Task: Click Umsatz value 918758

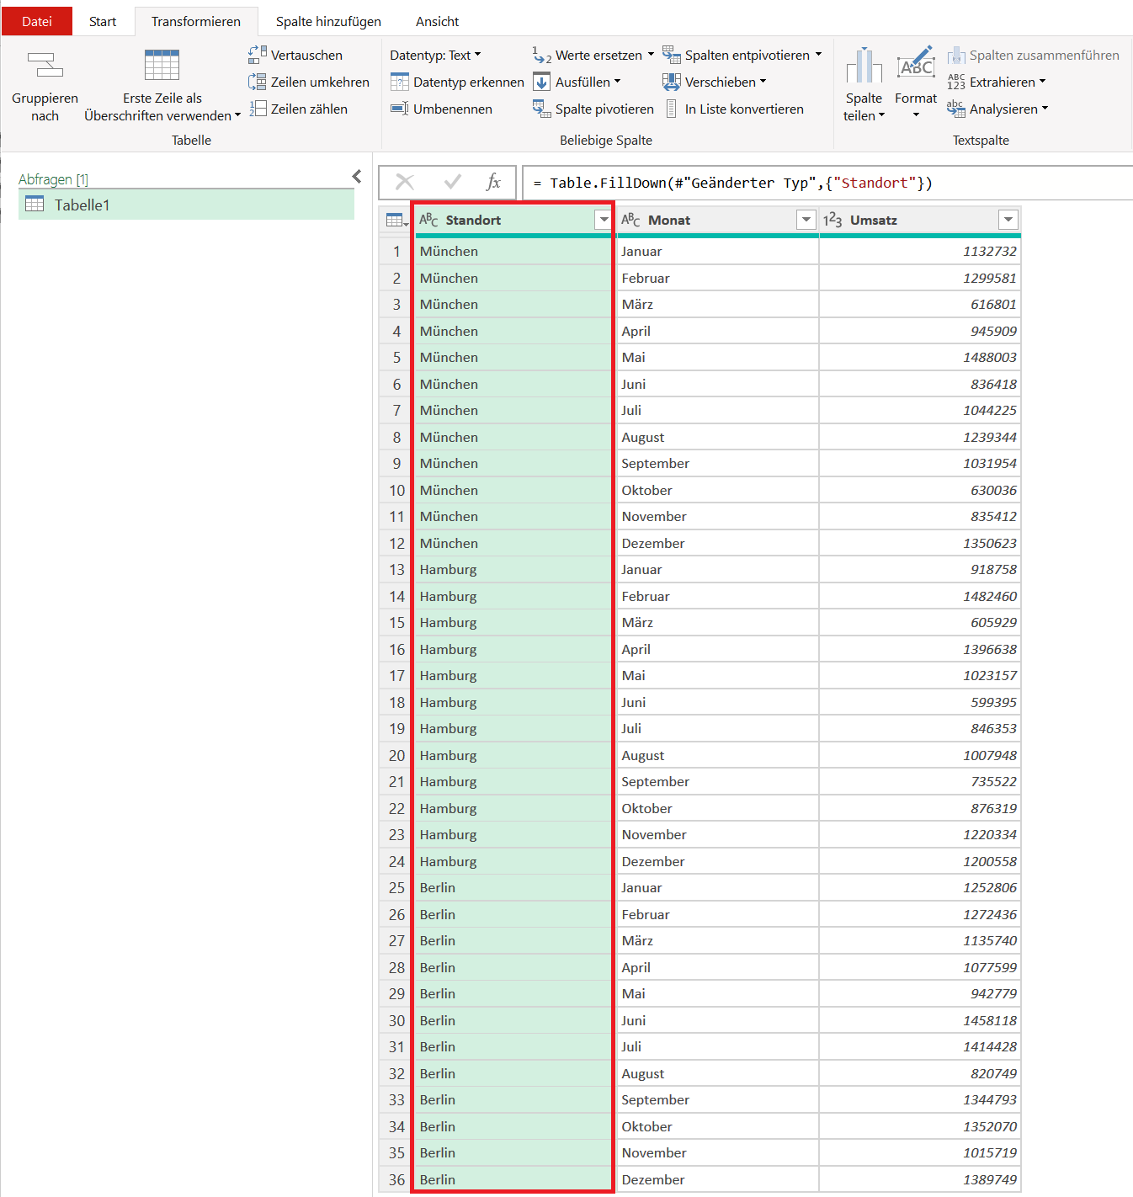Action: pyautogui.click(x=919, y=570)
